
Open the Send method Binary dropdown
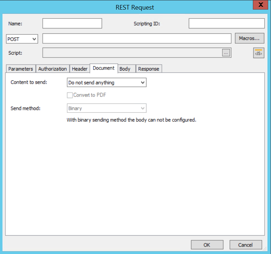click(x=107, y=108)
